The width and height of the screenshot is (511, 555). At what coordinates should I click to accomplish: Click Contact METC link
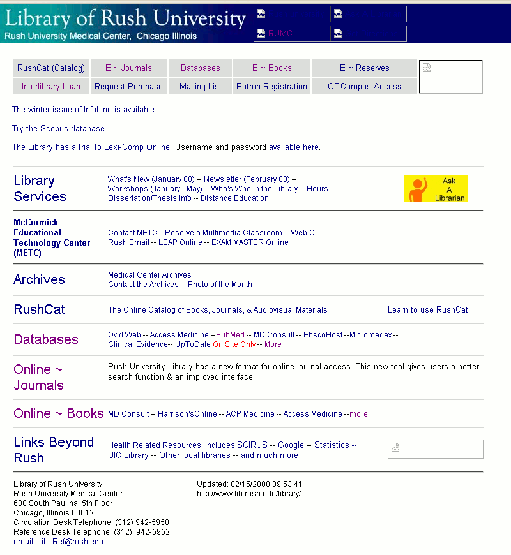point(133,233)
